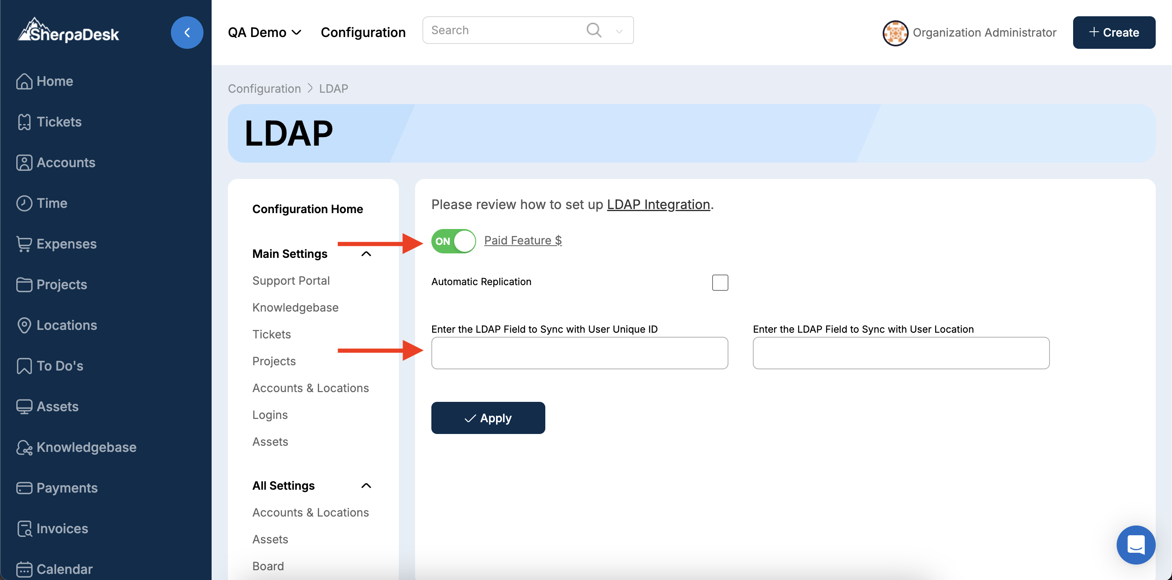This screenshot has height=580, width=1172.
Task: Enable the Automatic Replication checkbox
Action: point(720,283)
